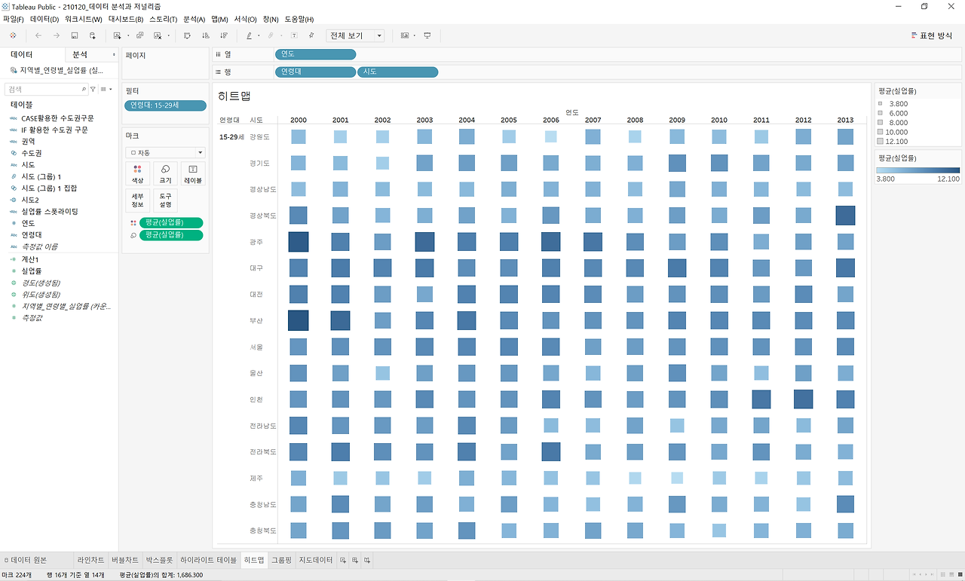Open the 대시보드(B) menu

[x=126, y=19]
